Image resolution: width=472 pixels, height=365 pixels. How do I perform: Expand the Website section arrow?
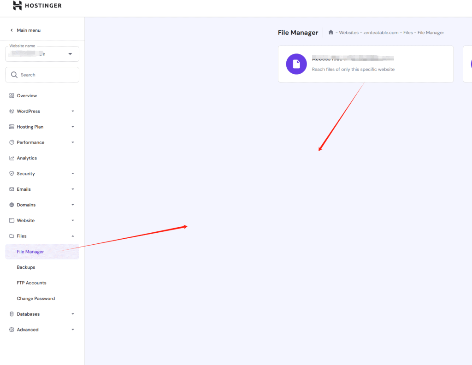point(73,221)
